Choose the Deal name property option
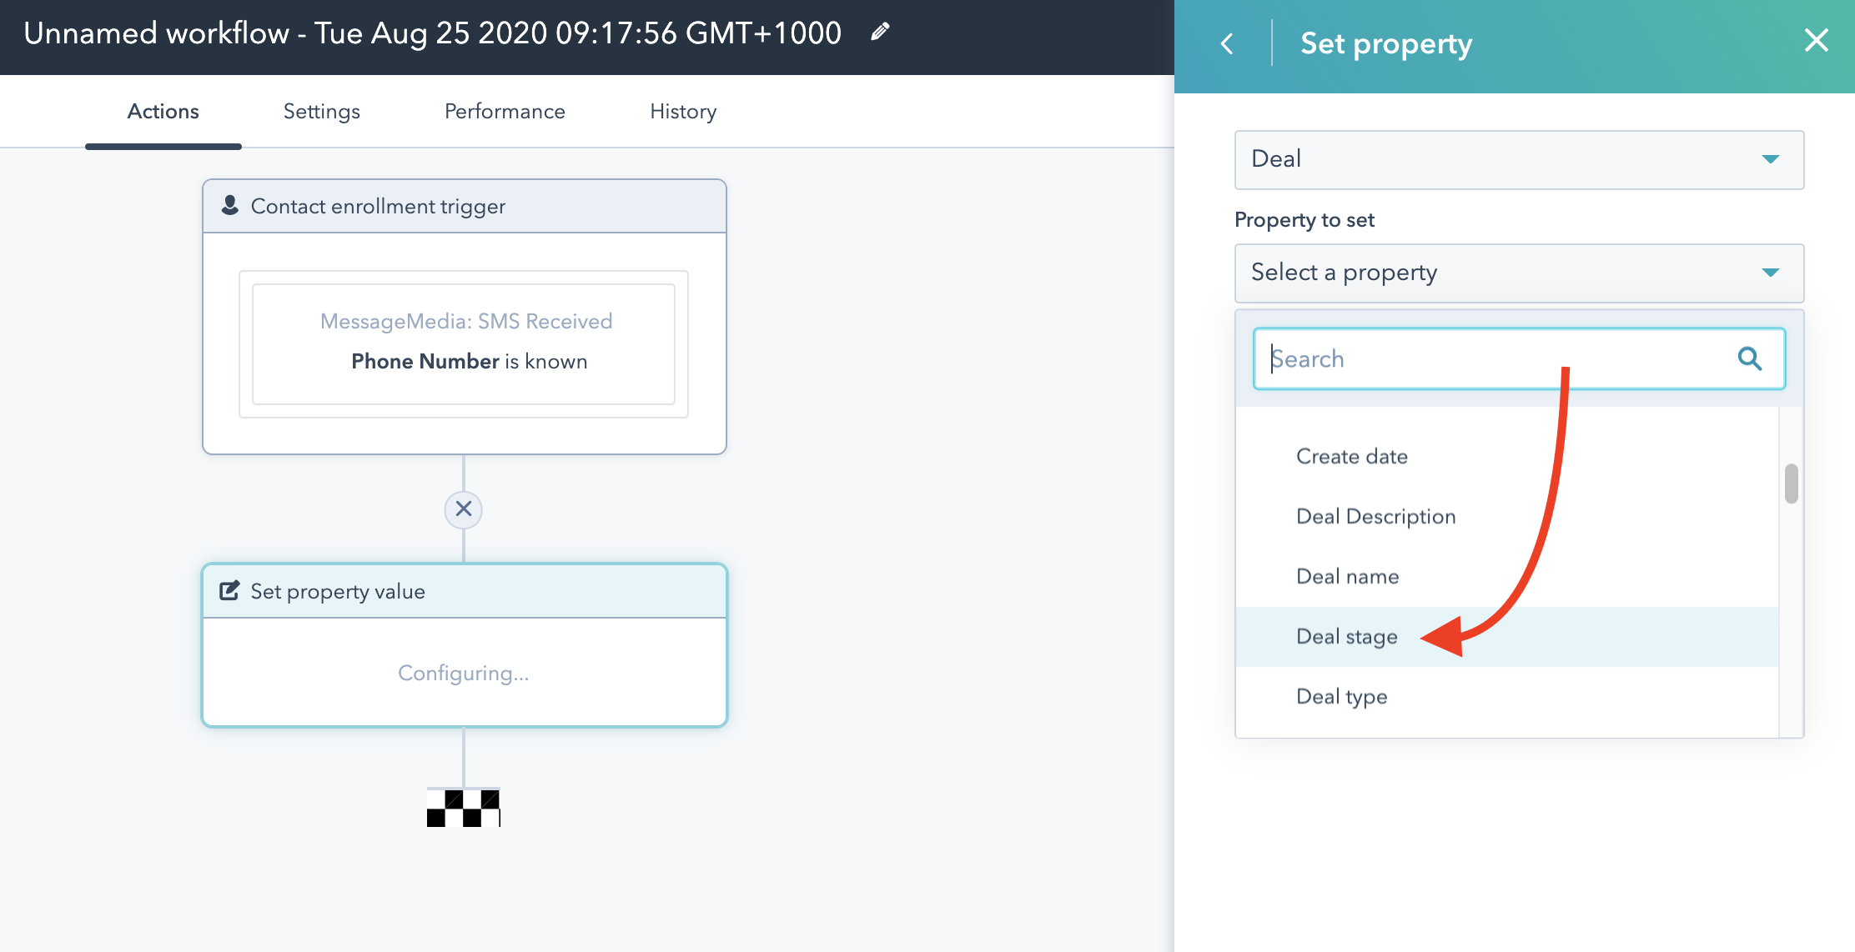This screenshot has width=1855, height=952. pyautogui.click(x=1347, y=577)
